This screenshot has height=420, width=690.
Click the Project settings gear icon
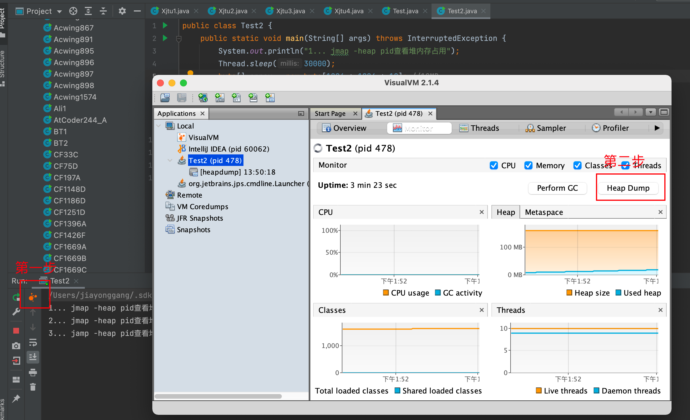point(122,11)
